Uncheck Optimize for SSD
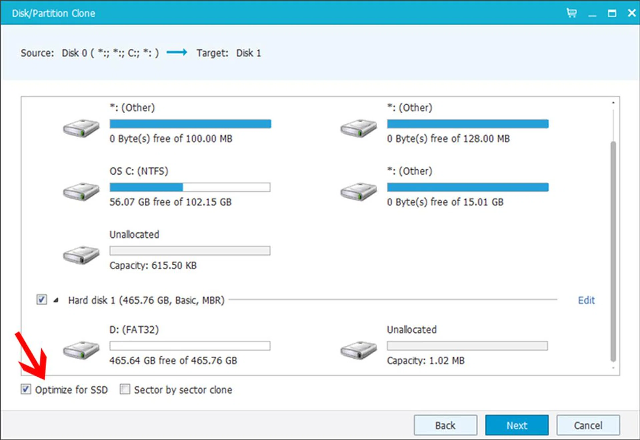Screen dimensions: 640x440 coord(26,390)
